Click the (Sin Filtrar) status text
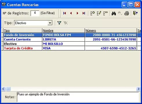 pyautogui.click(x=48, y=13)
